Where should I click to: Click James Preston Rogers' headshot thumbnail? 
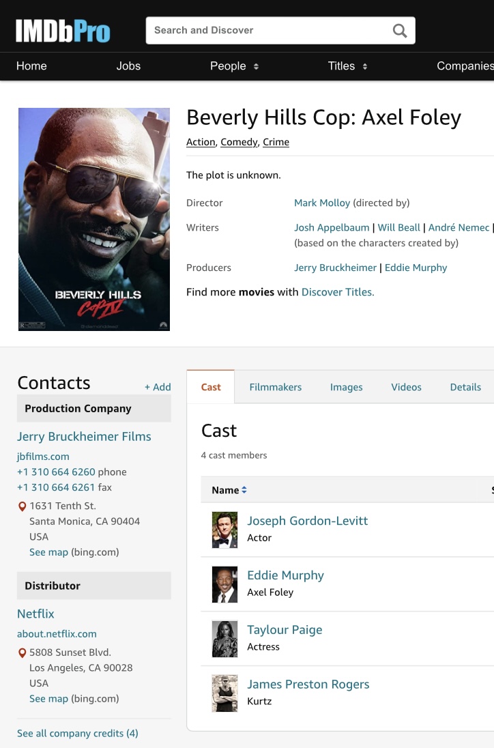click(x=224, y=693)
